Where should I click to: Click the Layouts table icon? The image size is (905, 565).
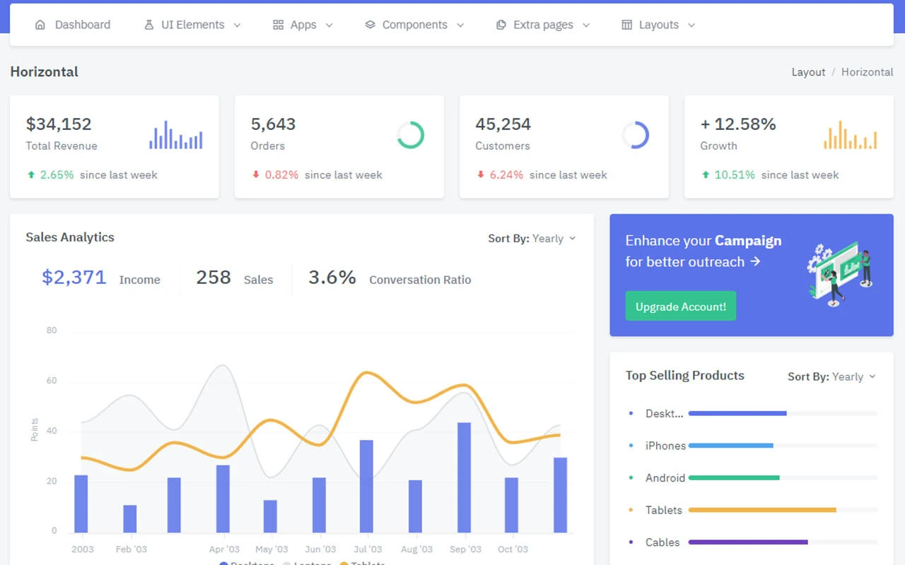626,24
